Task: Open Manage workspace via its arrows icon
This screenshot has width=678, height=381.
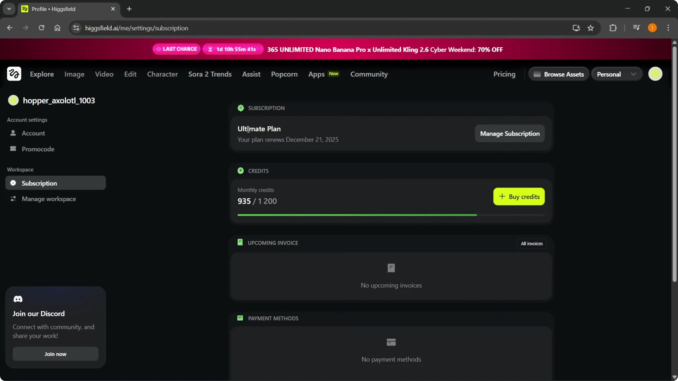Action: (x=13, y=199)
